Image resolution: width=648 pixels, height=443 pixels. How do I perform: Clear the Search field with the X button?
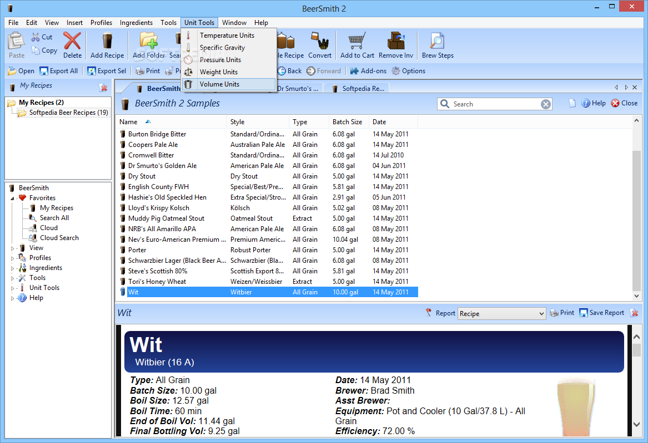(x=545, y=104)
